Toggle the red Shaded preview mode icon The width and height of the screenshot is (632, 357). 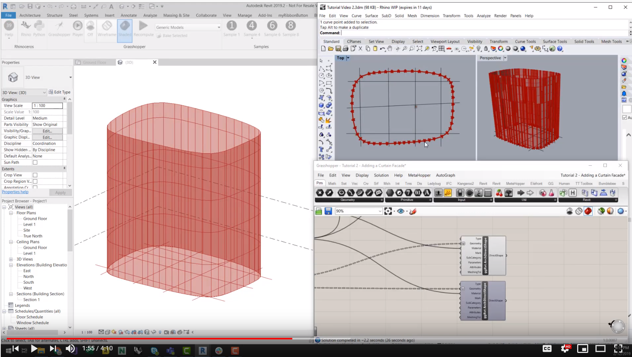click(x=588, y=211)
